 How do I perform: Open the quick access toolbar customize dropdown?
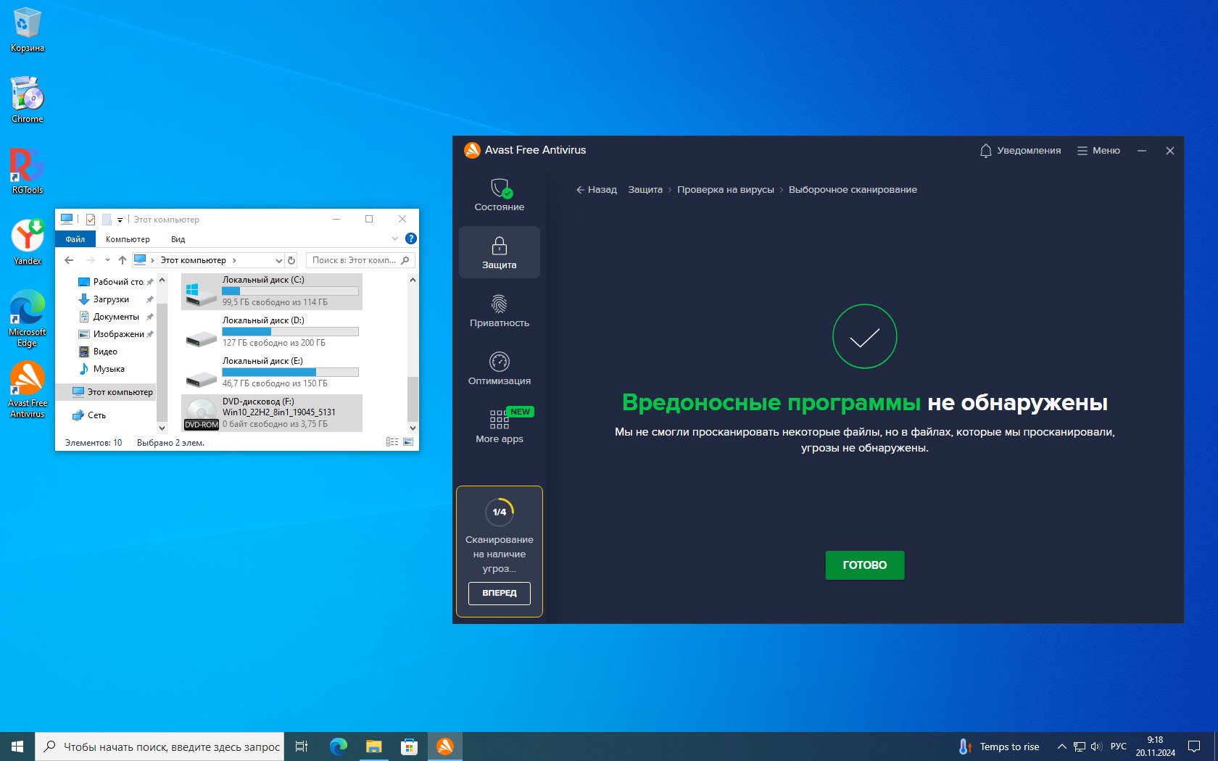(x=120, y=220)
